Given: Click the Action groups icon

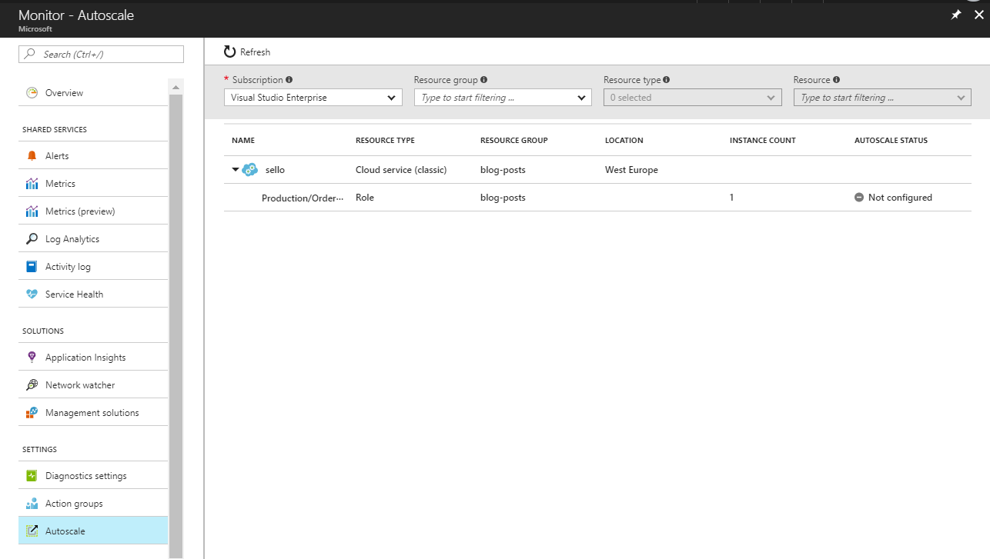Looking at the screenshot, I should pos(32,504).
